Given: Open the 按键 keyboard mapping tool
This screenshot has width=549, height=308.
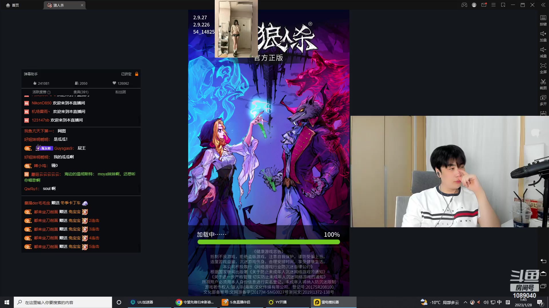Looking at the screenshot, I should click(543, 21).
